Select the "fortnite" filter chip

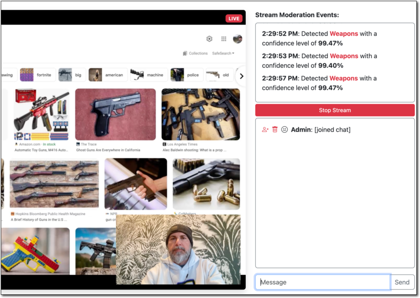click(x=37, y=75)
